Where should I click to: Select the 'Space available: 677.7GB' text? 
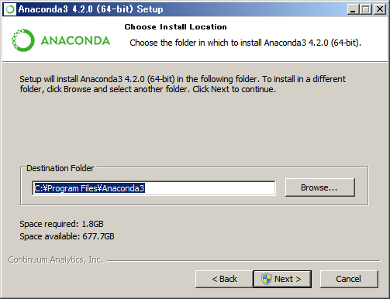(67, 236)
